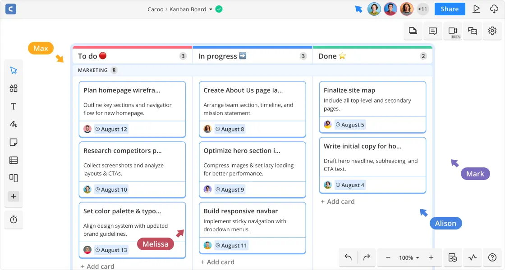Select the Text tool
The image size is (505, 270).
(14, 107)
